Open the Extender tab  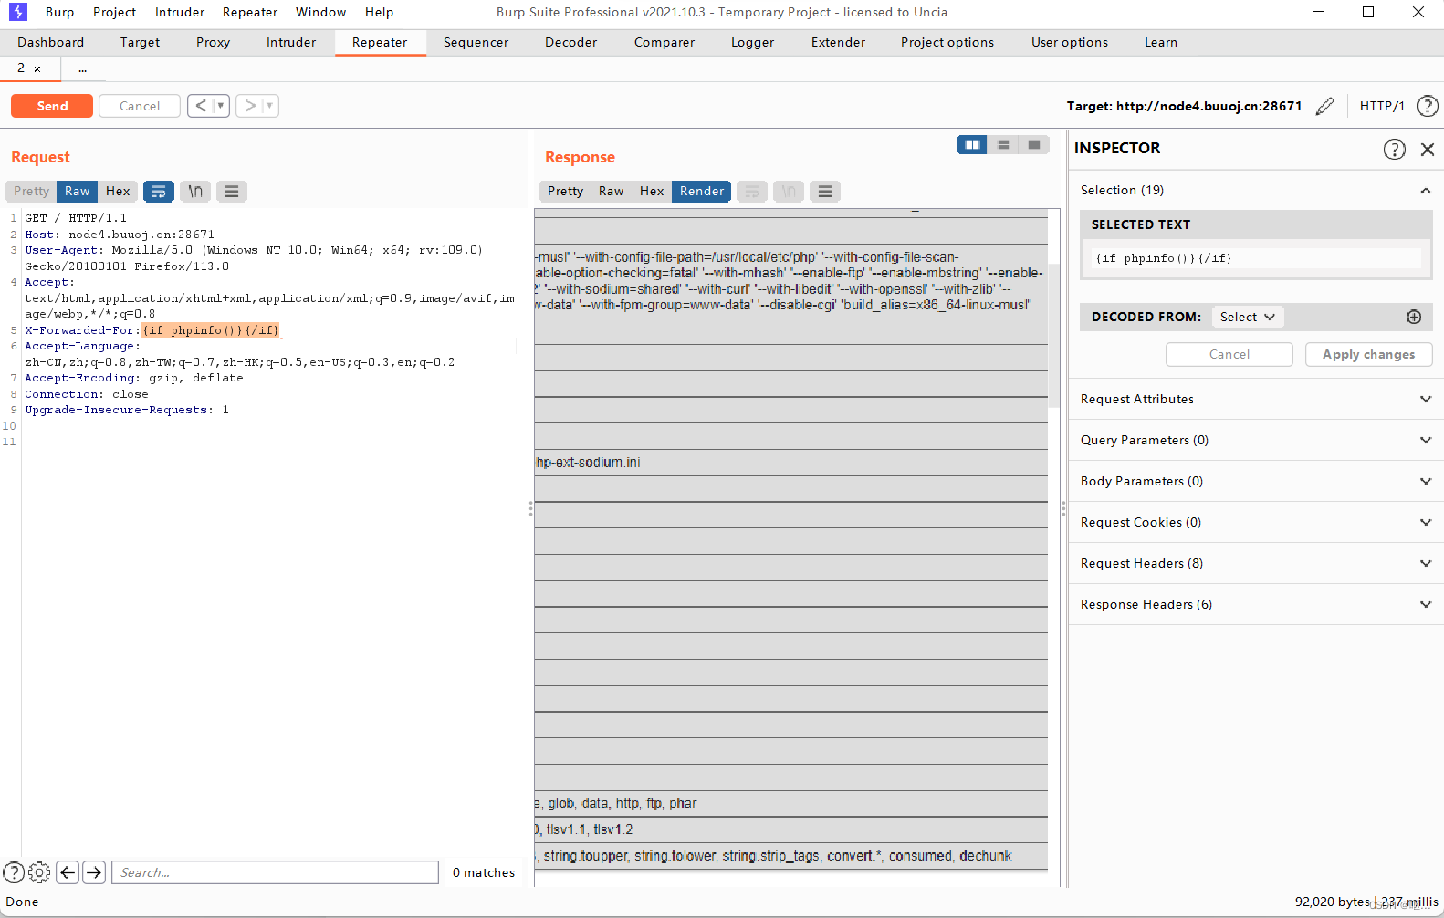pos(838,42)
